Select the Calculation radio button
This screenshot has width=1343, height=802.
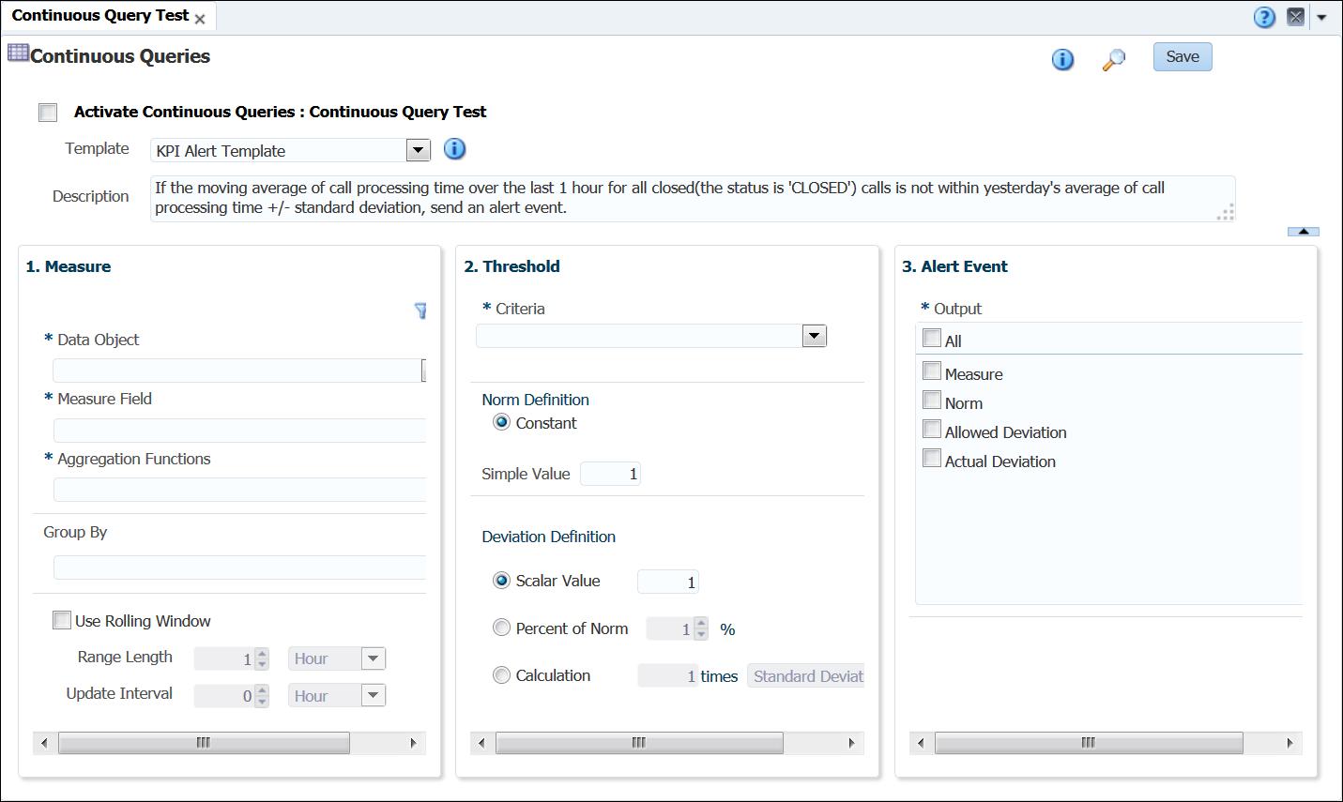[502, 675]
